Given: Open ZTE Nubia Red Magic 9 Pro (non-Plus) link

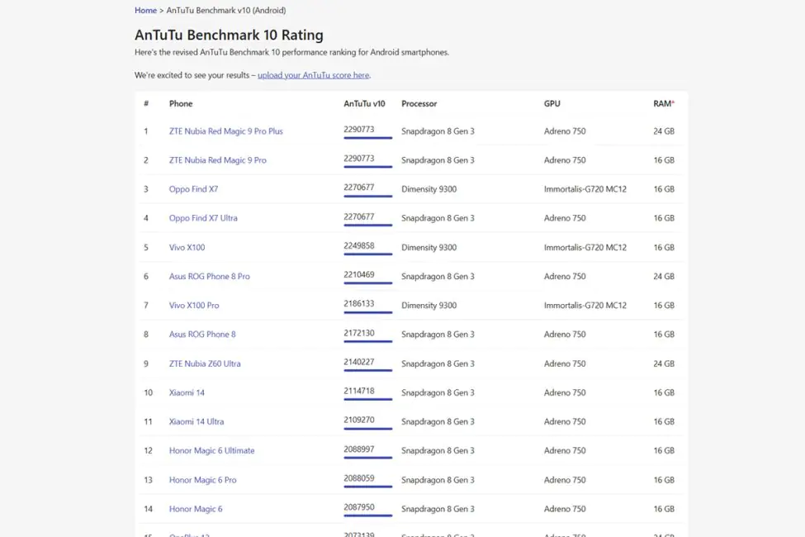Looking at the screenshot, I should coord(218,160).
